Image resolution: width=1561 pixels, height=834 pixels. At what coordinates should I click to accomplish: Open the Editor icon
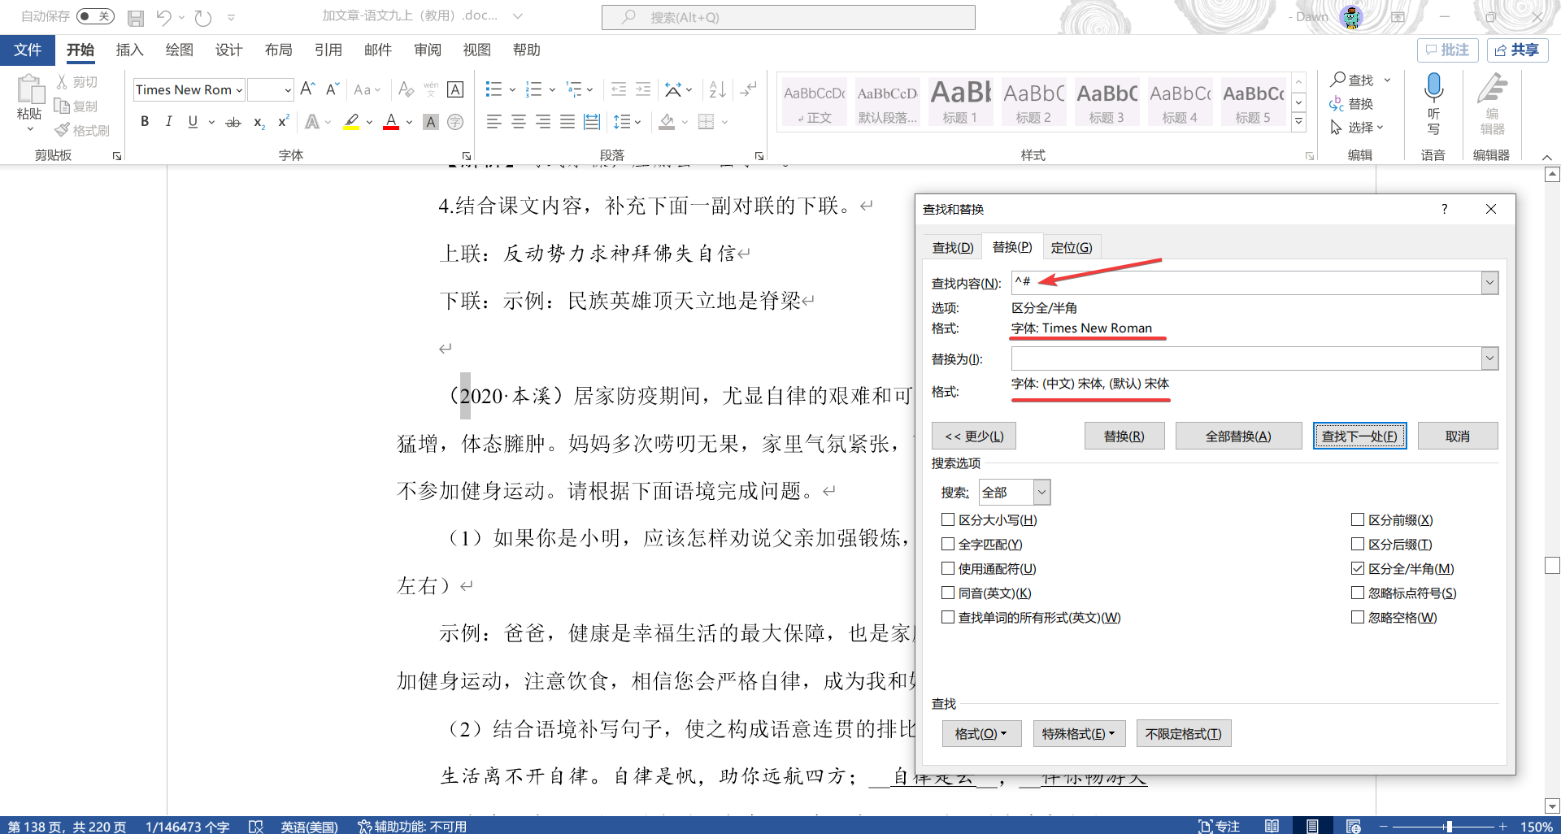(1493, 88)
